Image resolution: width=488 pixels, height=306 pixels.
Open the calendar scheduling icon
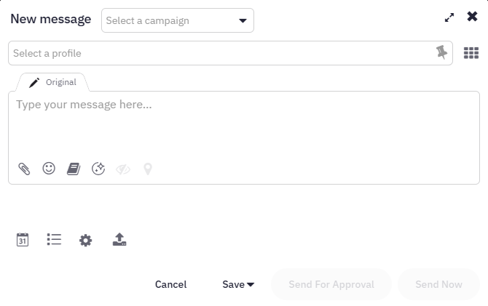[23, 240]
